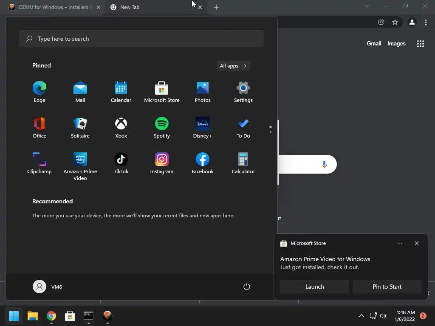
Task: Open the clock and date flyout
Action: (x=404, y=316)
